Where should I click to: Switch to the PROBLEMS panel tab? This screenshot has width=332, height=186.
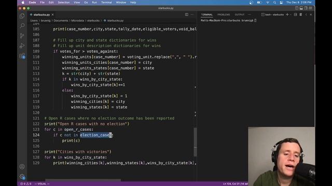pos(224,14)
